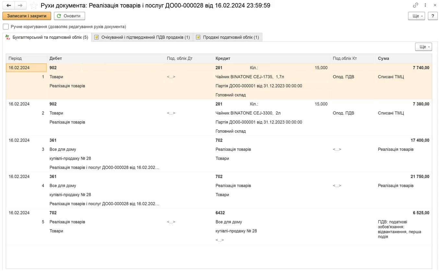441x271 pixels.
Task: Open help with the question mark button
Action: [x=433, y=16]
